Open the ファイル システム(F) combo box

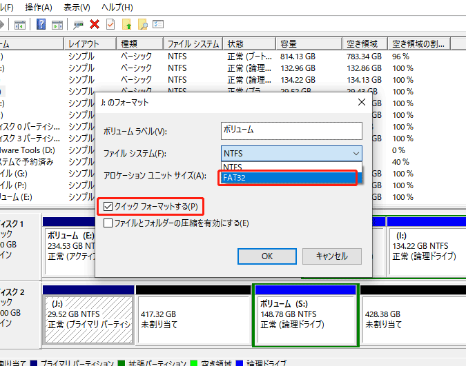pos(291,154)
